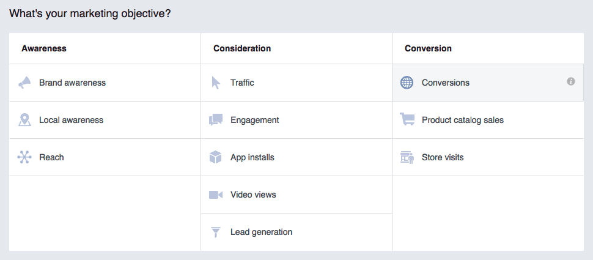593x260 pixels.
Task: Click the megaphone icon for Brand awareness
Action: click(24, 83)
